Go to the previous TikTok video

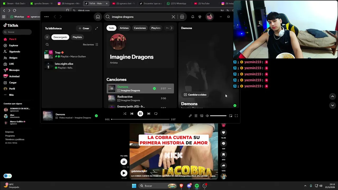(x=332, y=96)
